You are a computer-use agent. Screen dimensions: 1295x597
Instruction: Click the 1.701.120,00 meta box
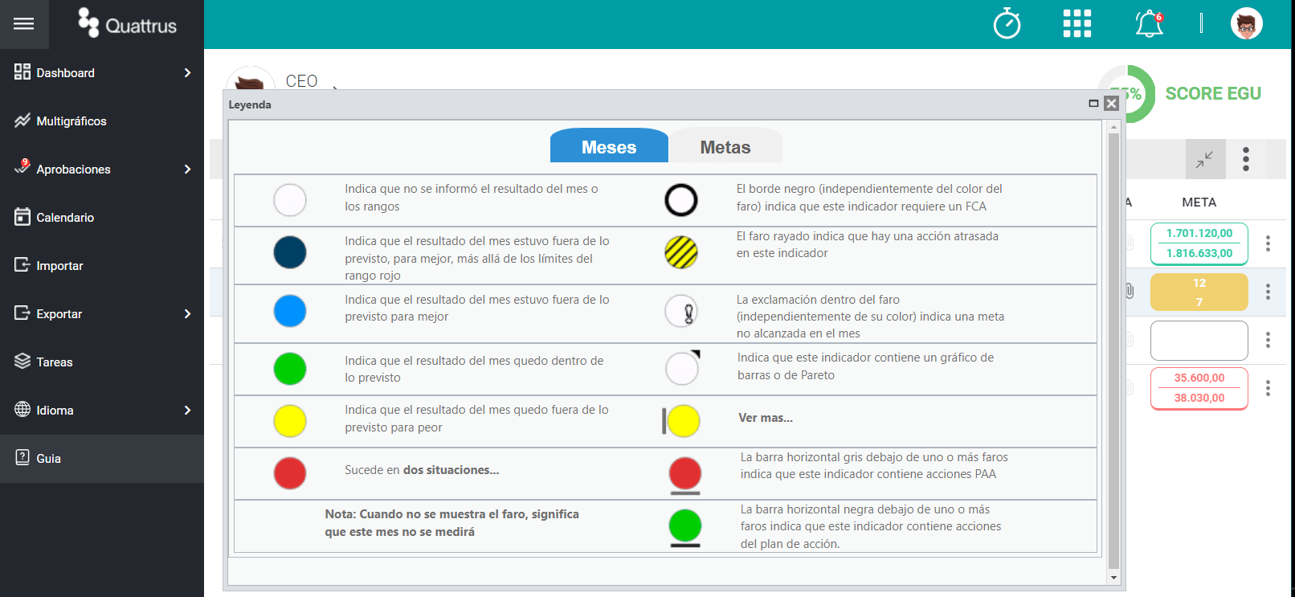(x=1199, y=243)
